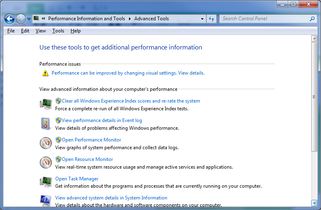Expand the breadcrumb chevron after Performance Information and Tools
This screenshot has height=210, width=321.
pyautogui.click(x=129, y=19)
